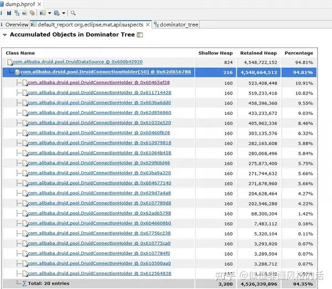Open DruidConnectionHolder @ 0x63ba9a320 link
Viewport: 332px width, 289px height.
[99, 173]
